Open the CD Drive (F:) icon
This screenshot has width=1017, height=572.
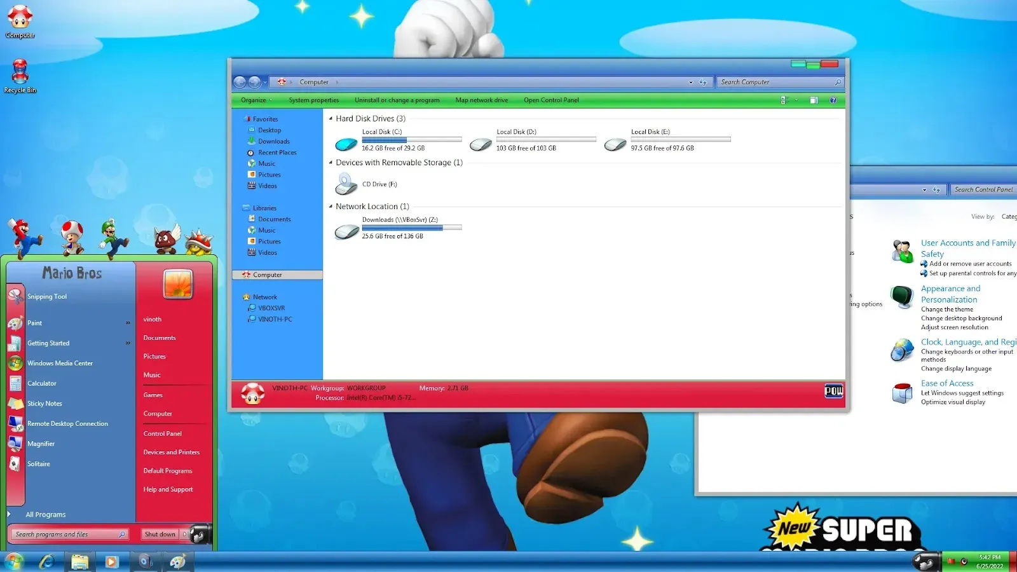pos(346,184)
